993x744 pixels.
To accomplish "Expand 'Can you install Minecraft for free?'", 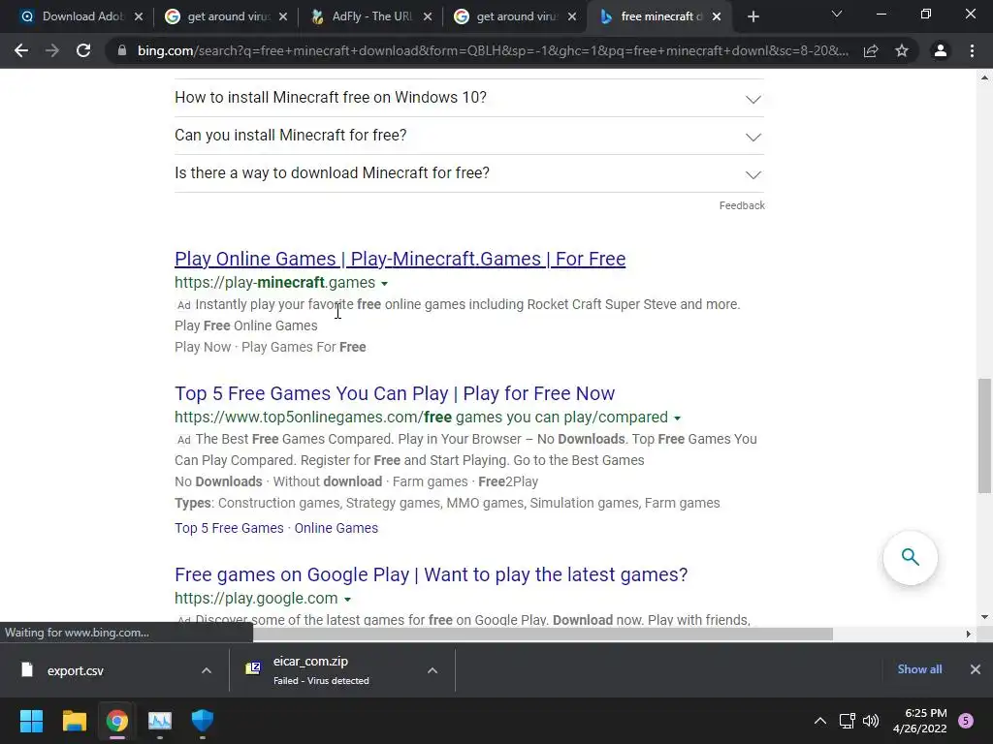I will (x=468, y=136).
